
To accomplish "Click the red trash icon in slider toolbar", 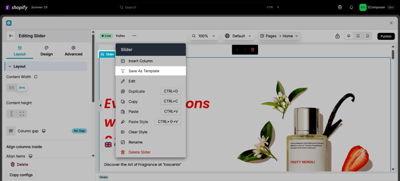I will (x=253, y=50).
